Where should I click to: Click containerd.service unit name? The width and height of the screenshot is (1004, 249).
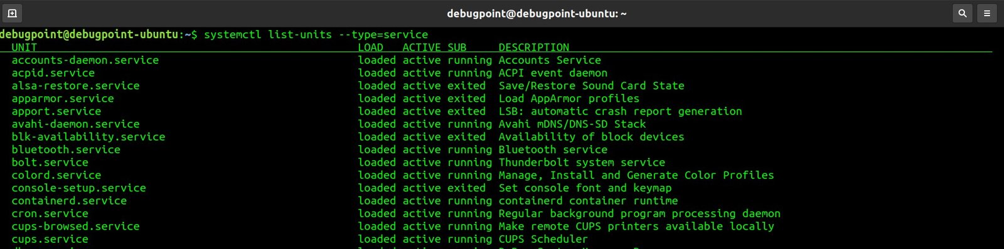point(69,201)
